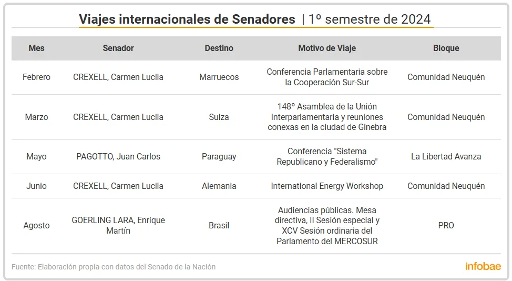Click the Alemania destination cell
Image resolution: width=512 pixels, height=281 pixels.
click(219, 186)
